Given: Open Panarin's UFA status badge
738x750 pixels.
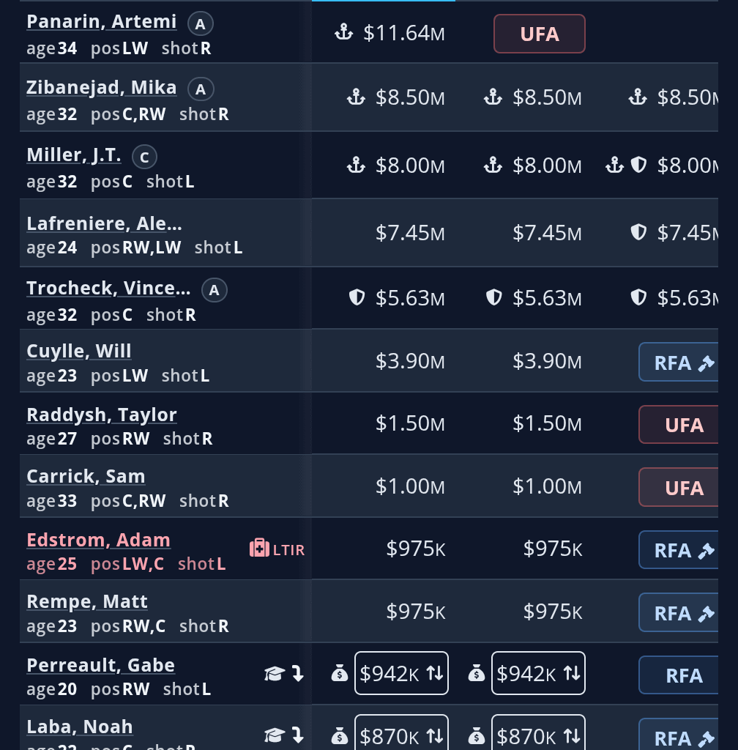Looking at the screenshot, I should [x=540, y=34].
